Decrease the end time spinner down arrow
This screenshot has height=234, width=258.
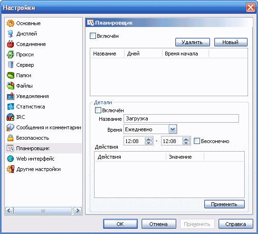coord(186,143)
